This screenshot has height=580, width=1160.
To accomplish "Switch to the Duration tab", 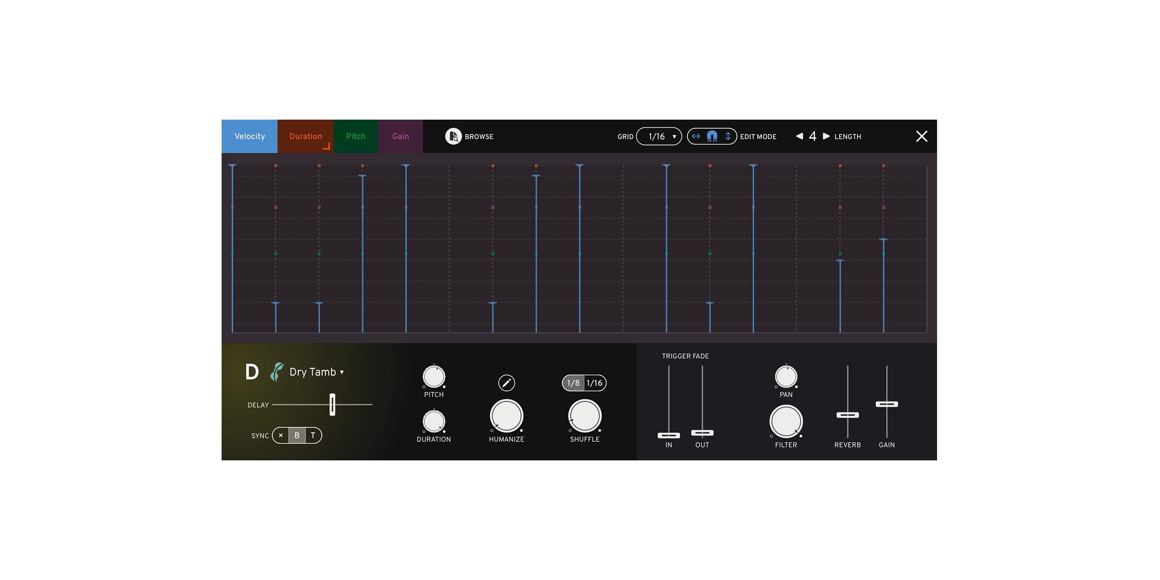I will [x=305, y=136].
